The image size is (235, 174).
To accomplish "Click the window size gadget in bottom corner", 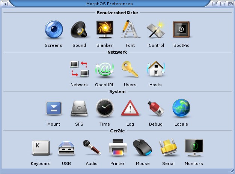I will (232, 171).
